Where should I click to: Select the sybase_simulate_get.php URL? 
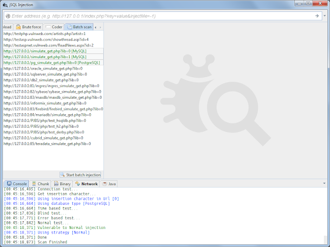(53, 92)
